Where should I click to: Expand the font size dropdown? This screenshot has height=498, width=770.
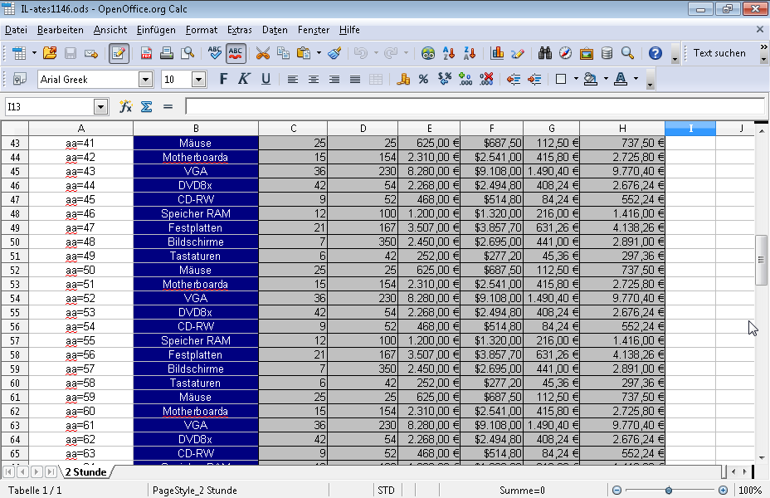tap(198, 80)
